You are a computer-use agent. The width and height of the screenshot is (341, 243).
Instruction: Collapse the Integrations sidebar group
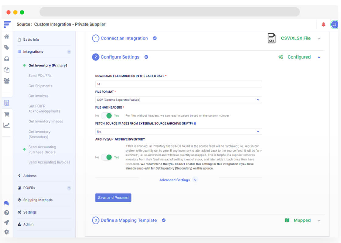(x=69, y=52)
